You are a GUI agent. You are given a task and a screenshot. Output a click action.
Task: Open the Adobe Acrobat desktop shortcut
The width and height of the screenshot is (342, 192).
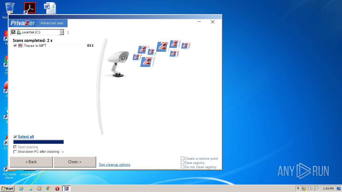coord(30,8)
